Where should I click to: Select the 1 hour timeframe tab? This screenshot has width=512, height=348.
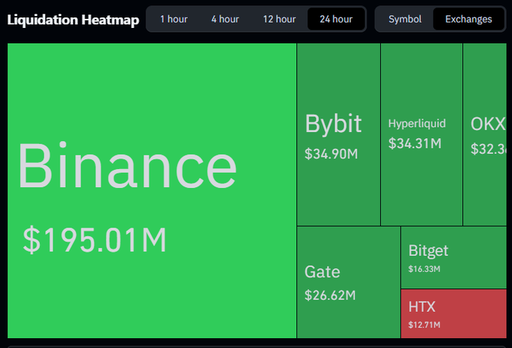point(173,20)
